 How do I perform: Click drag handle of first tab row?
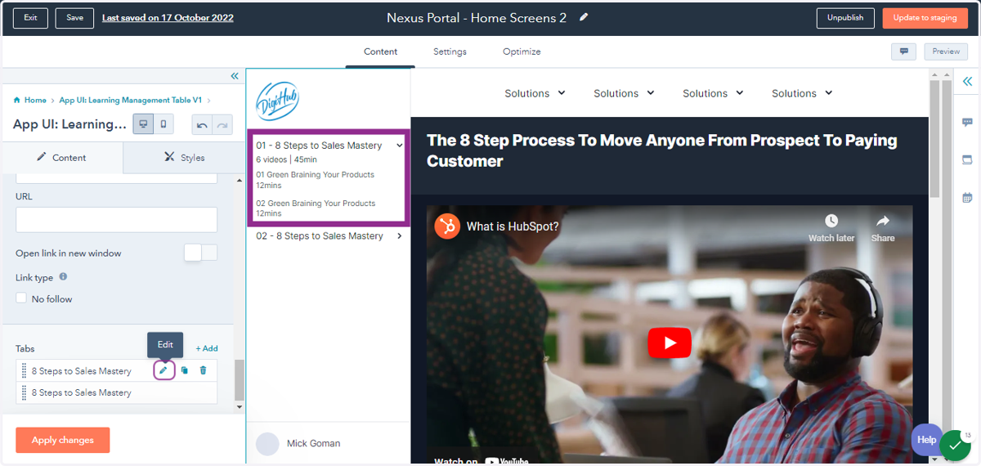pyautogui.click(x=24, y=370)
